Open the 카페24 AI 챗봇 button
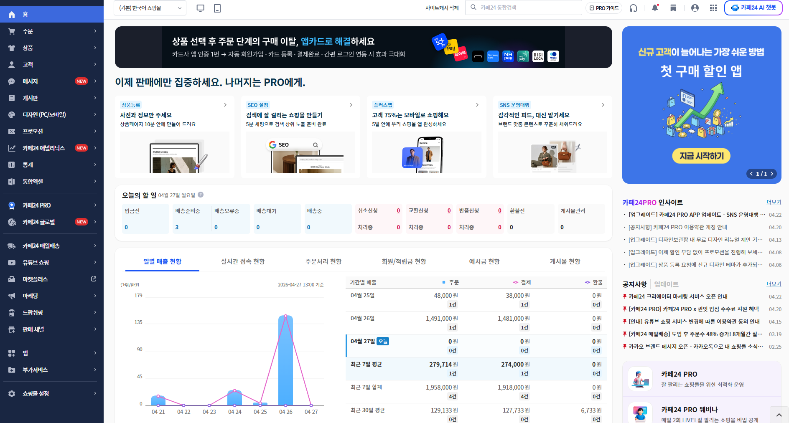This screenshot has width=789, height=423. [x=753, y=8]
